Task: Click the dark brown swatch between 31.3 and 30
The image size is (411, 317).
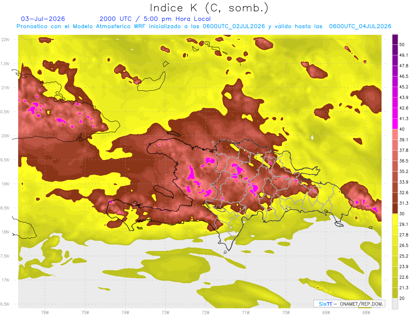Action: [395, 208]
